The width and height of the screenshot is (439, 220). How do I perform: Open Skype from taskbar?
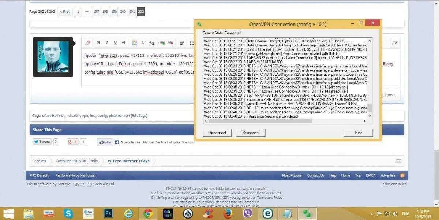click(x=68, y=213)
